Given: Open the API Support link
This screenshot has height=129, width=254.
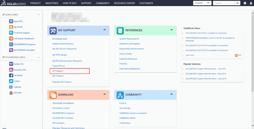Looking at the screenshot, I should [58, 71].
